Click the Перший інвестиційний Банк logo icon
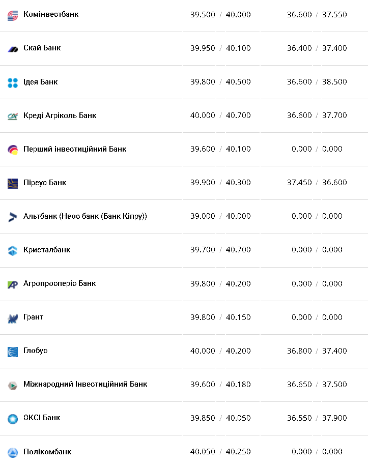This screenshot has width=368, height=466. [x=13, y=150]
